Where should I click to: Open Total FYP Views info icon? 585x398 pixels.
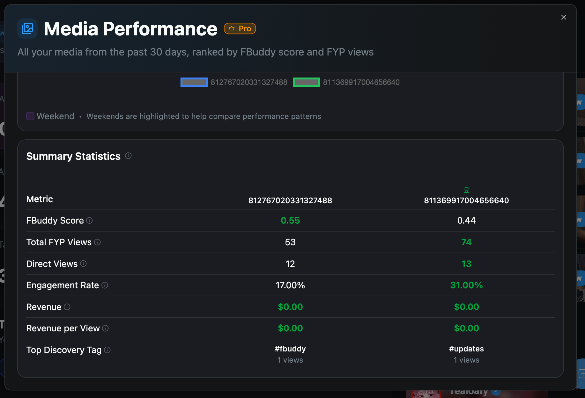(98, 242)
